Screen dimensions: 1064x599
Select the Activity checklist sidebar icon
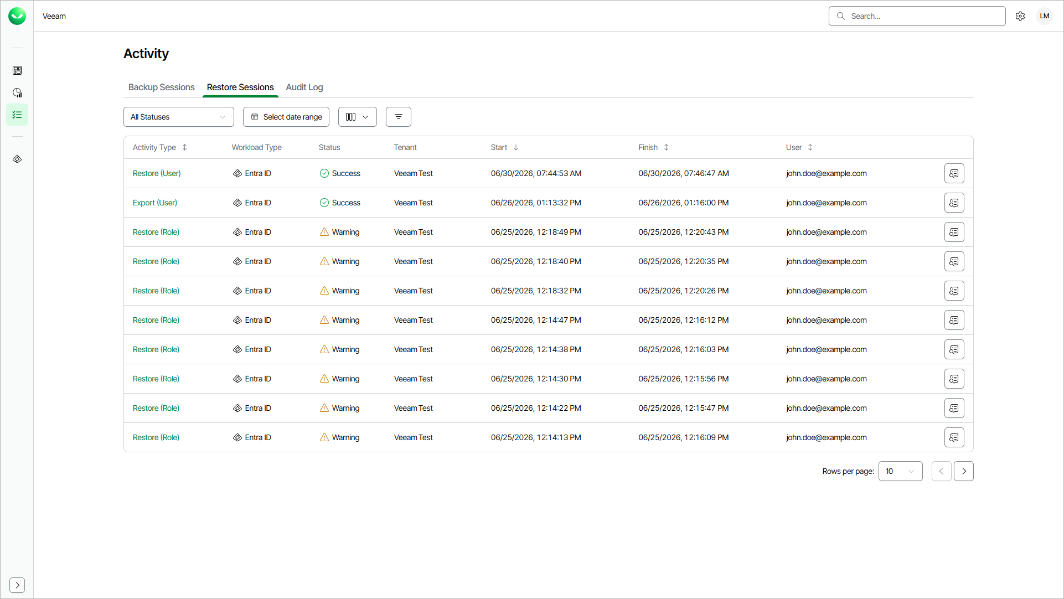tap(17, 115)
